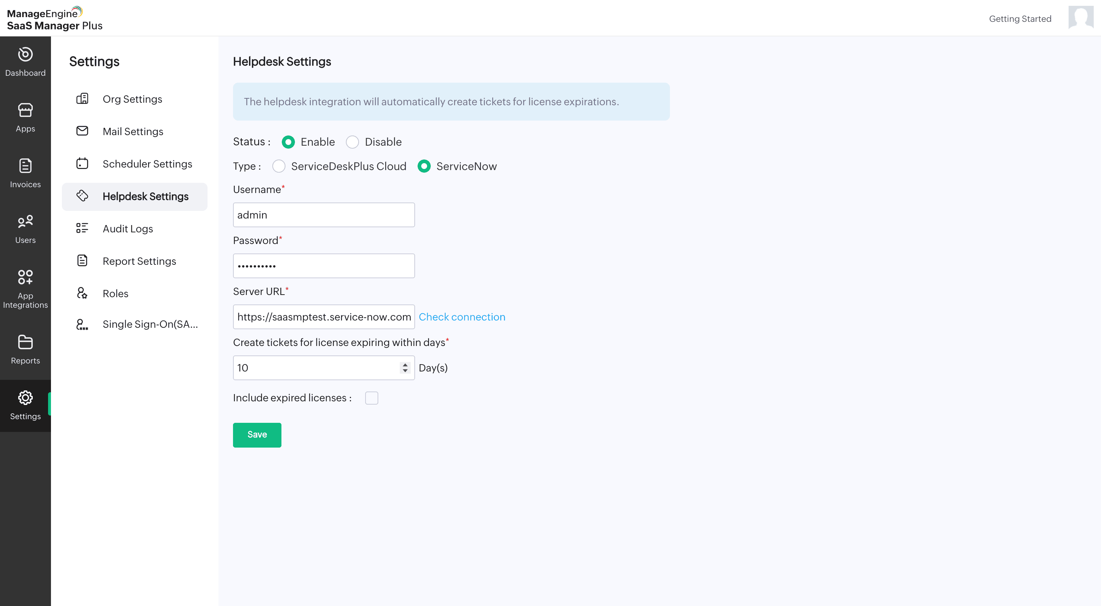Open the Reports folder icon
Screen dimensions: 1101x606
(25, 342)
